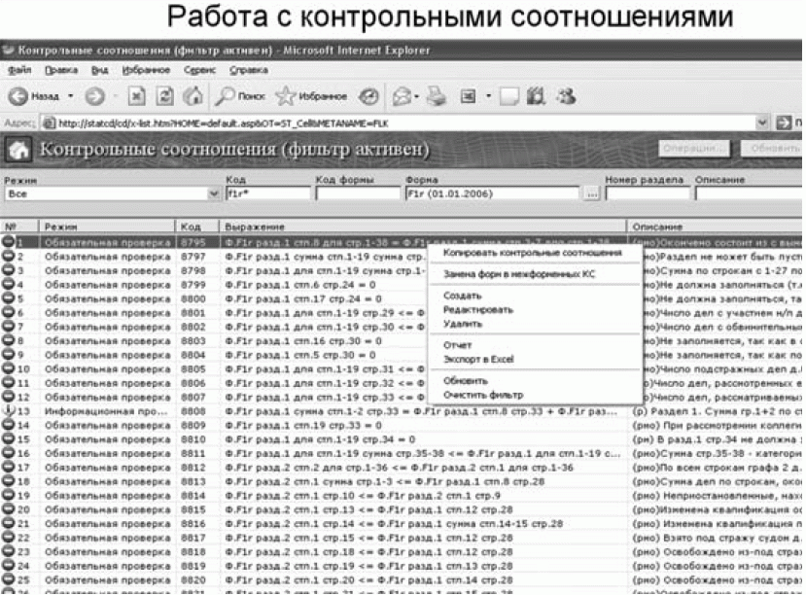Select the row with code 8818
The height and width of the screenshot is (595, 806).
(x=401, y=552)
